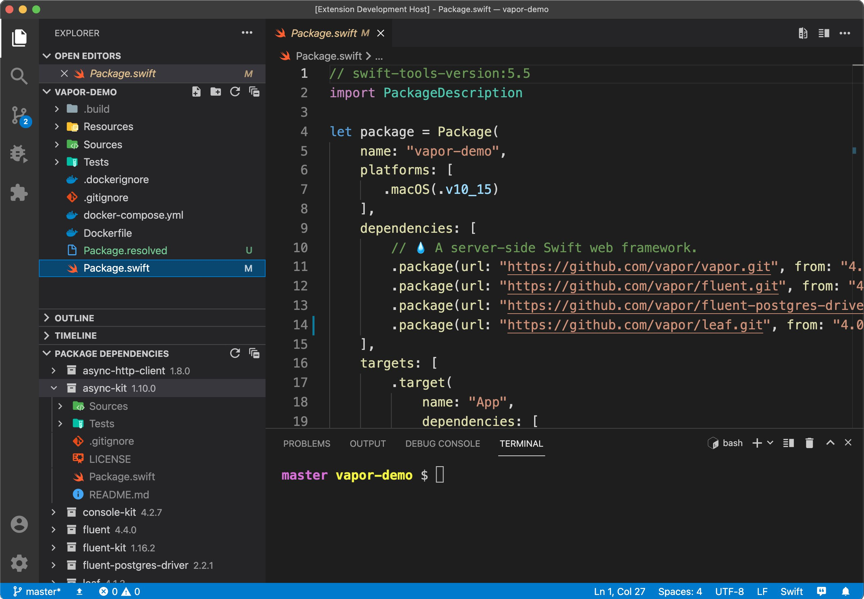The width and height of the screenshot is (864, 599).
Task: Click Ln 1, Col 27 in status bar
Action: pos(619,592)
